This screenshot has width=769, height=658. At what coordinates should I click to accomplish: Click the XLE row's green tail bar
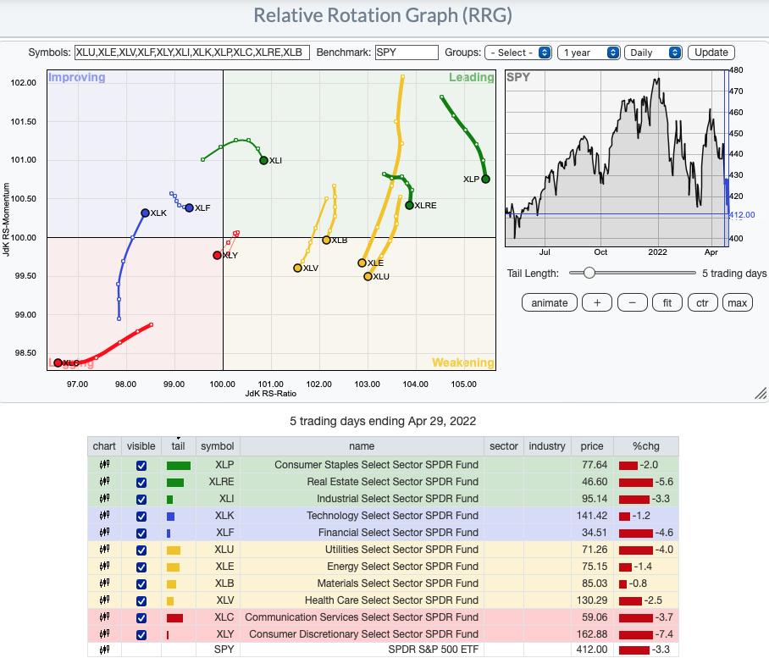pos(173,567)
